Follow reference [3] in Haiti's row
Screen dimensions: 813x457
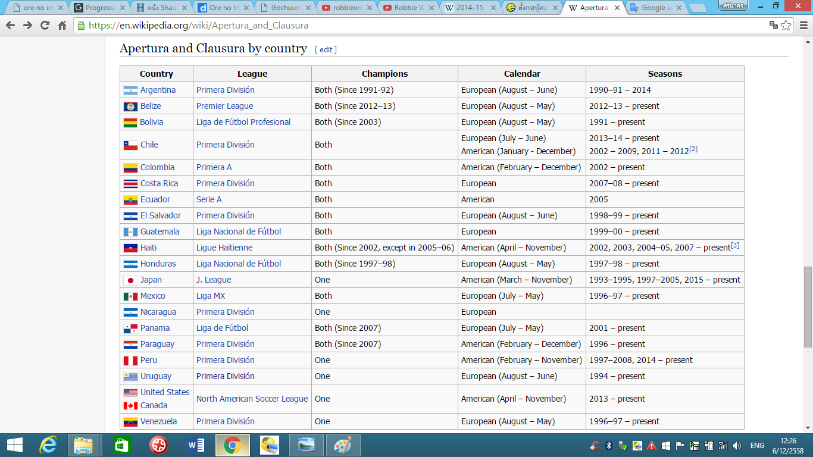tap(735, 245)
